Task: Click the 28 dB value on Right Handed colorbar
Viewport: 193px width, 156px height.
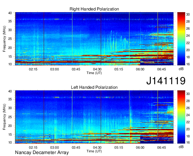Action: tap(188, 21)
